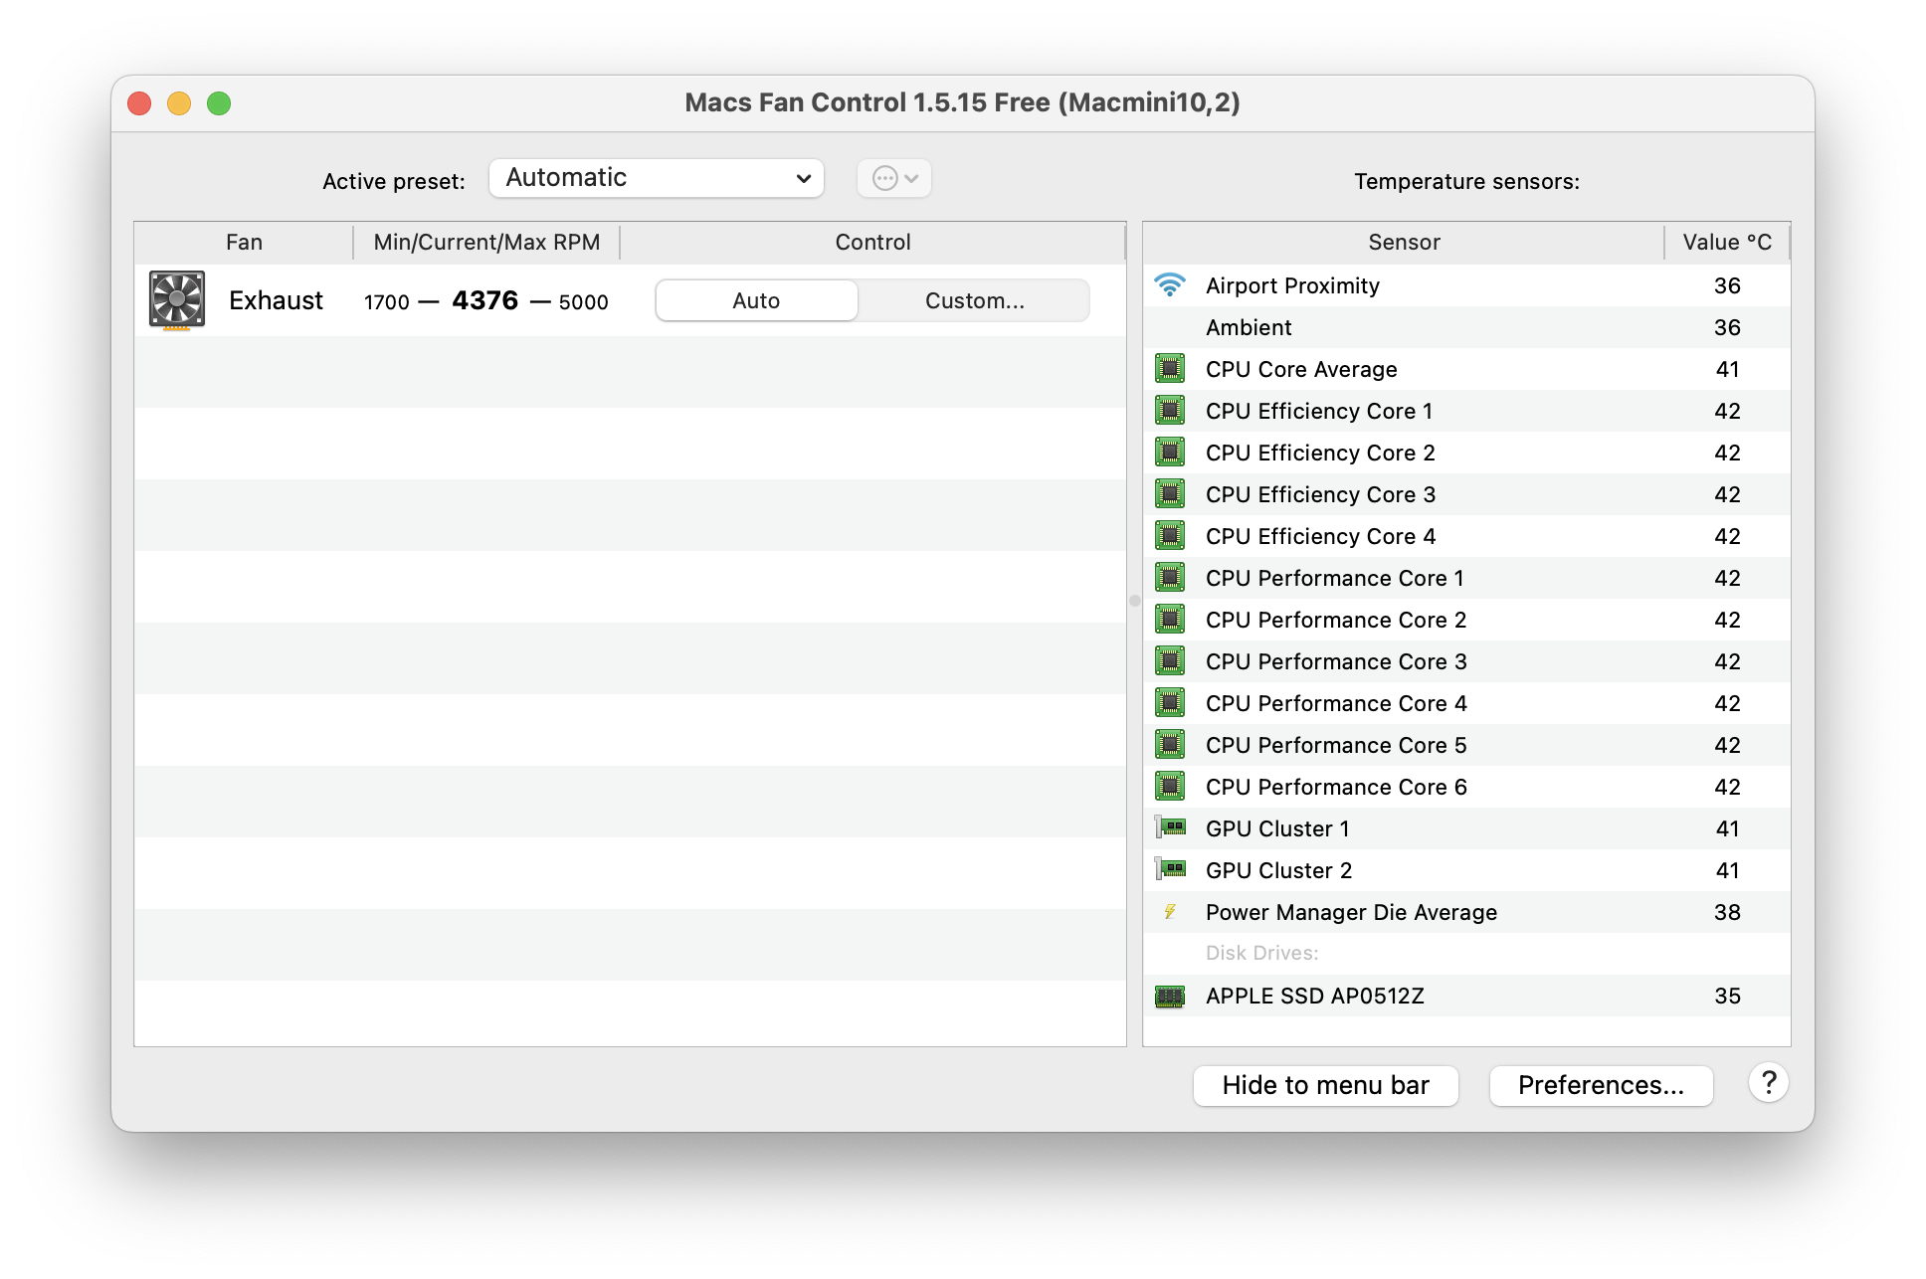1926x1279 pixels.
Task: Open the Preferences dialog
Action: pyautogui.click(x=1601, y=1085)
